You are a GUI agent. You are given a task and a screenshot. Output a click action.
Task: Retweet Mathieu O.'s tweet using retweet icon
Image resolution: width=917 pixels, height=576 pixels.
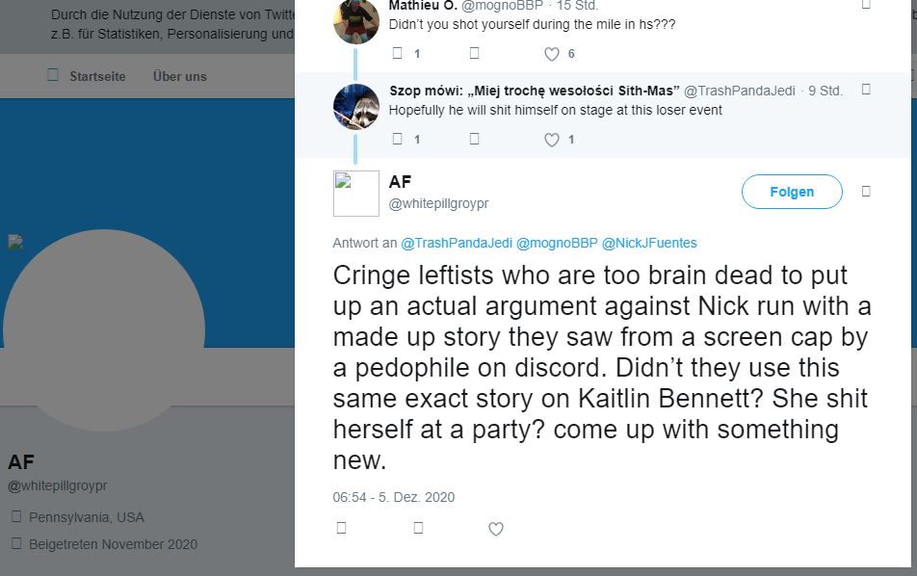[474, 53]
